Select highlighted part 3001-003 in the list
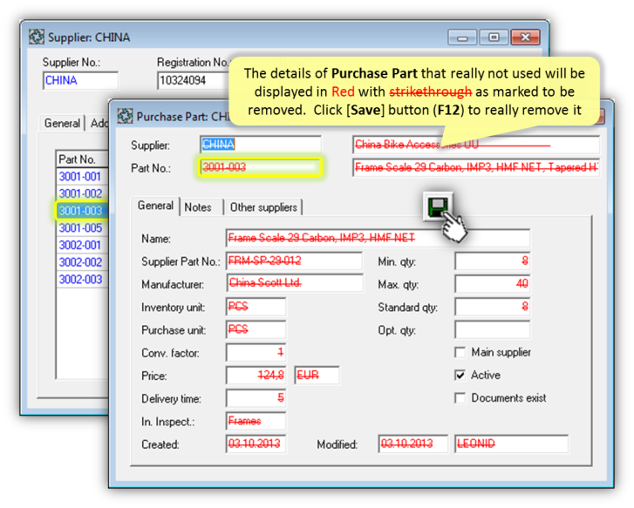 (x=83, y=211)
